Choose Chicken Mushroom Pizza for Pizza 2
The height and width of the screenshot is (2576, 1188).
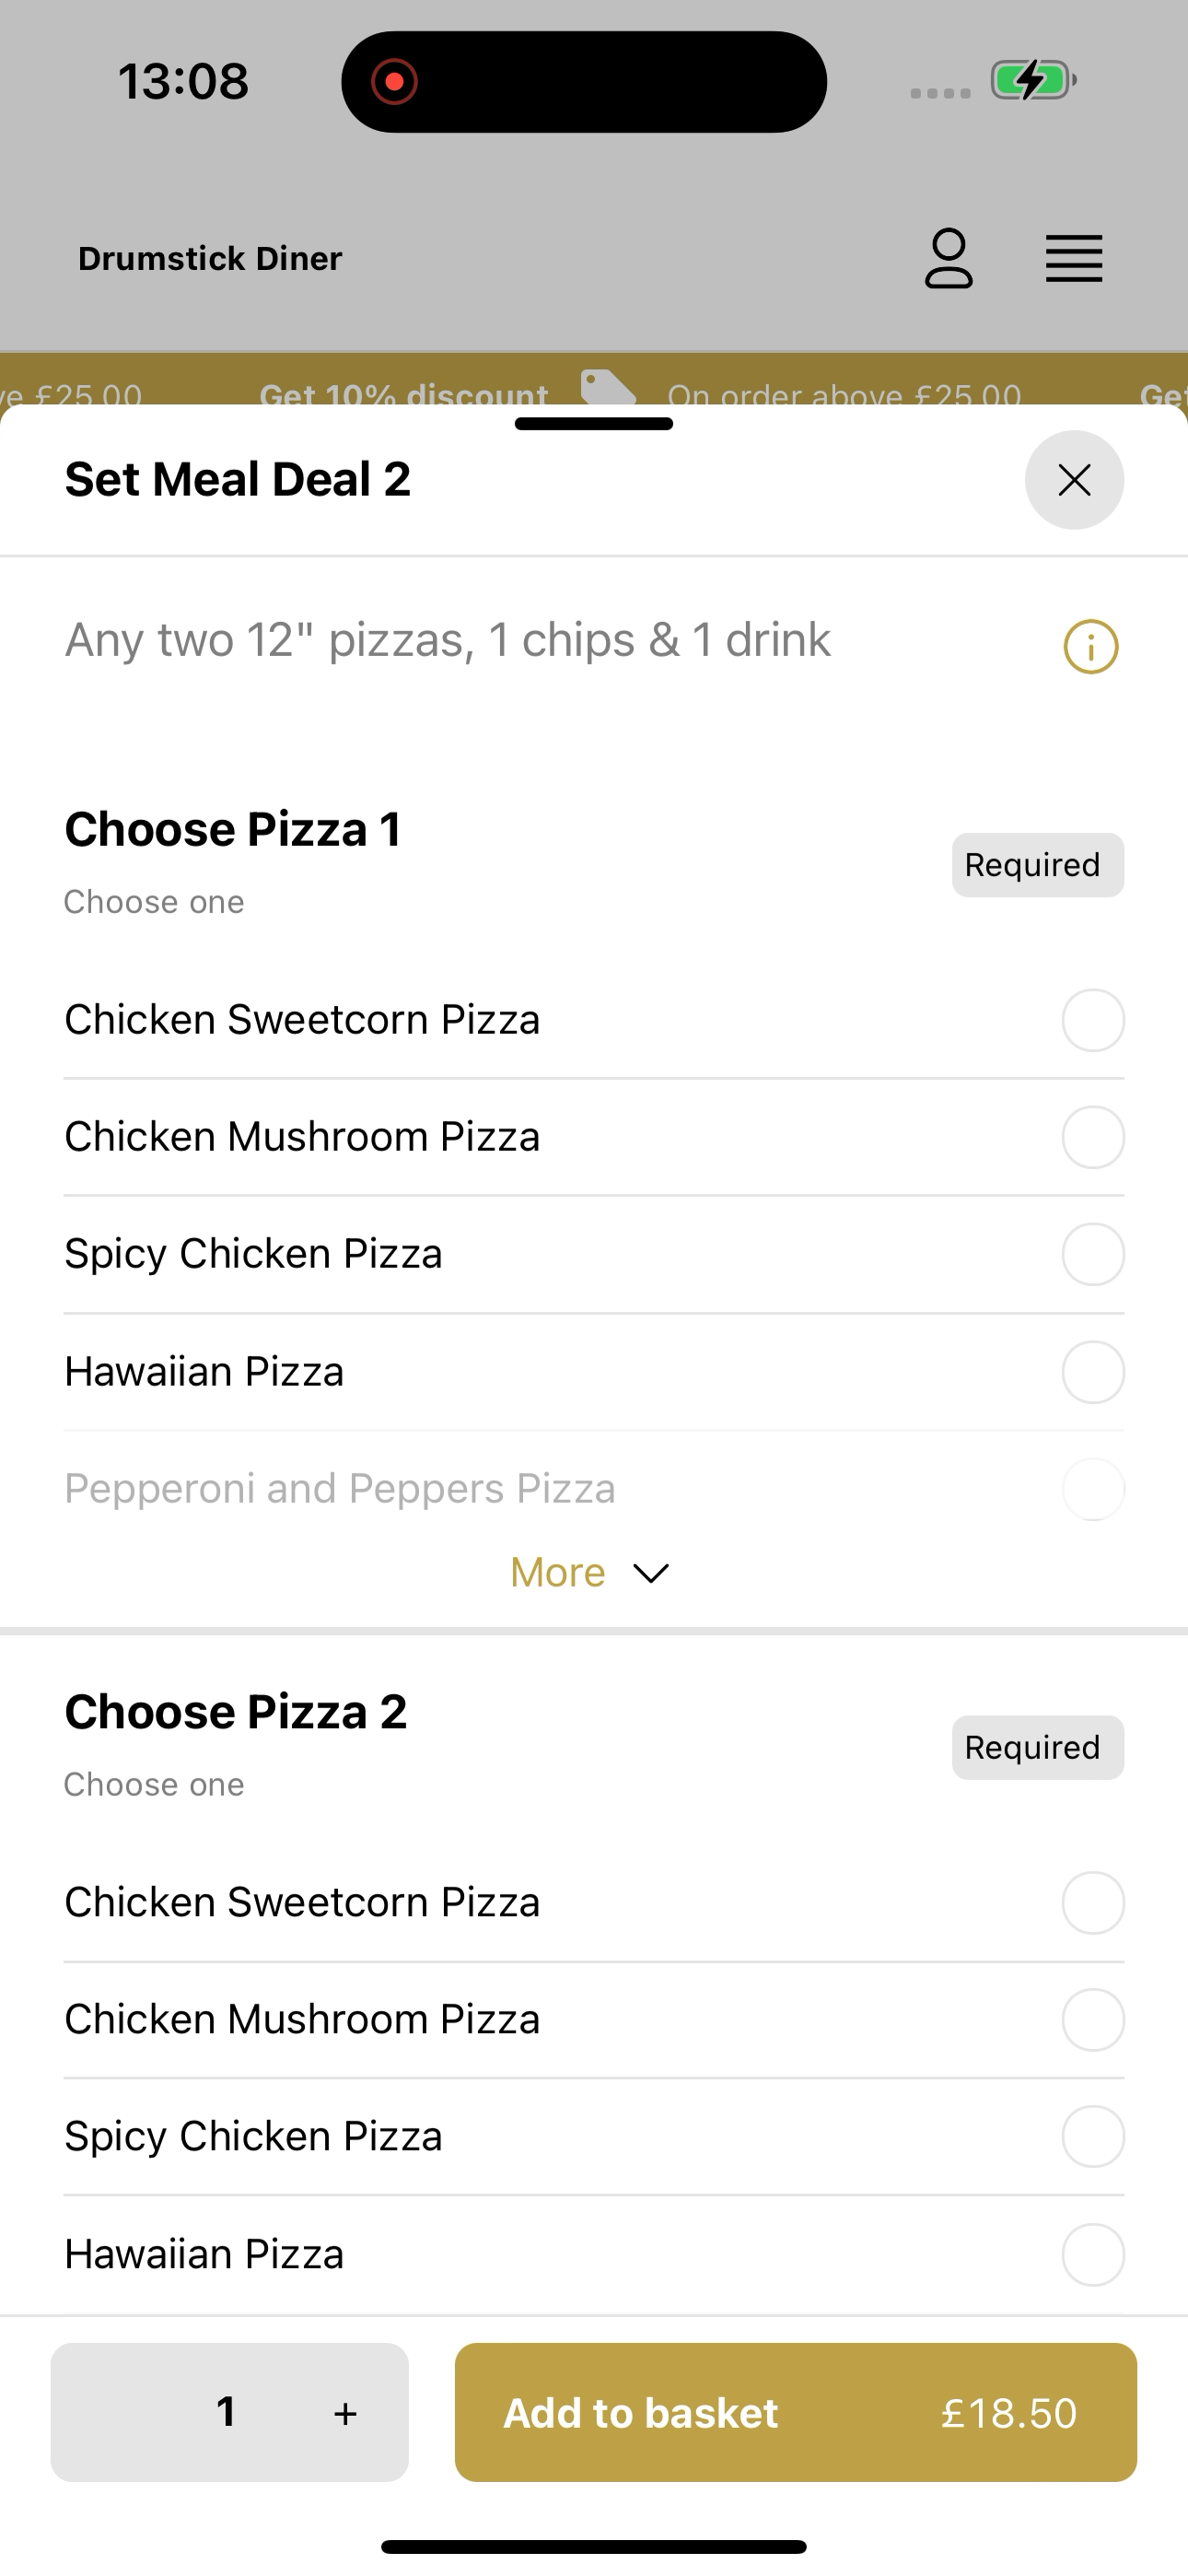(x=594, y=2019)
